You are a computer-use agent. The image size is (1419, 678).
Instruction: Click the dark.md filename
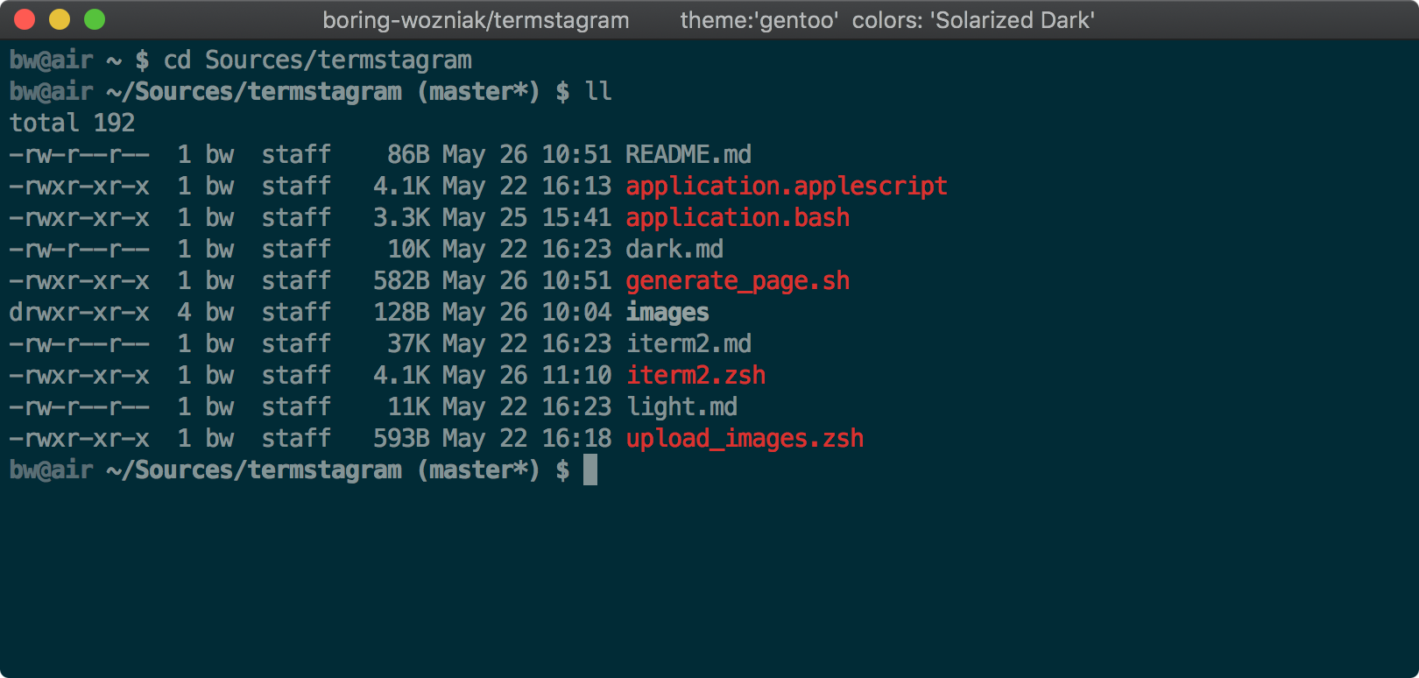click(x=674, y=250)
